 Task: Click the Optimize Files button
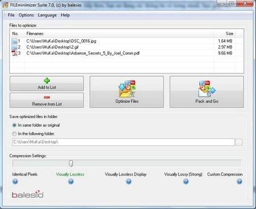tap(127, 92)
